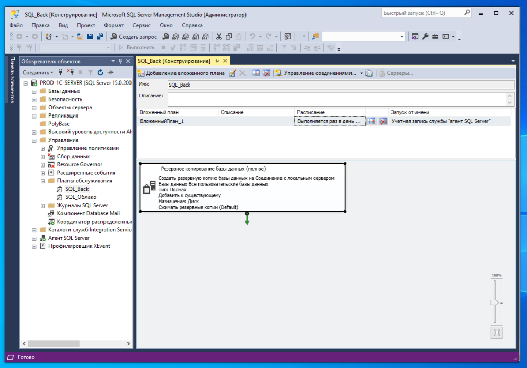Click the subplan schedule calendar icon in row
The image size is (527, 368).
pos(371,121)
